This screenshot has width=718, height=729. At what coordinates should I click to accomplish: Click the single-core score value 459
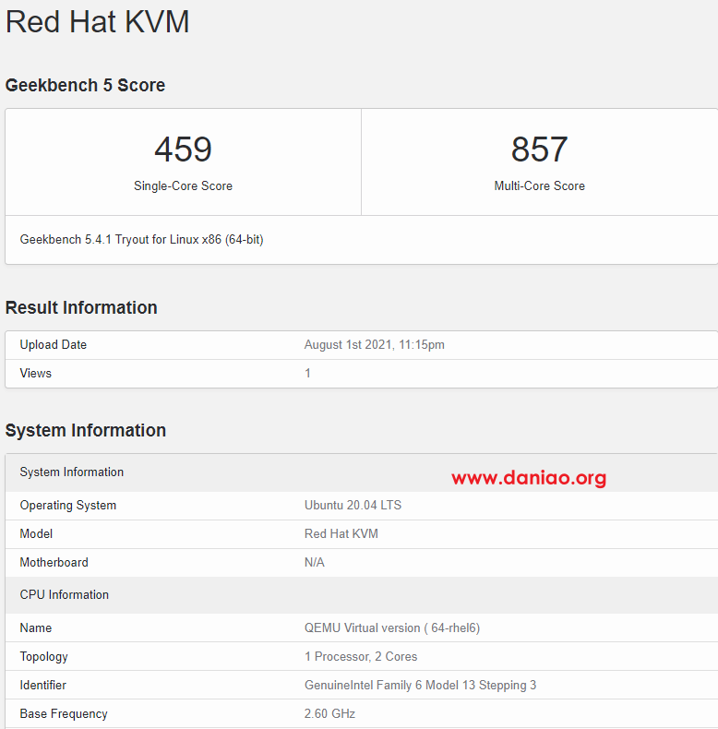184,149
